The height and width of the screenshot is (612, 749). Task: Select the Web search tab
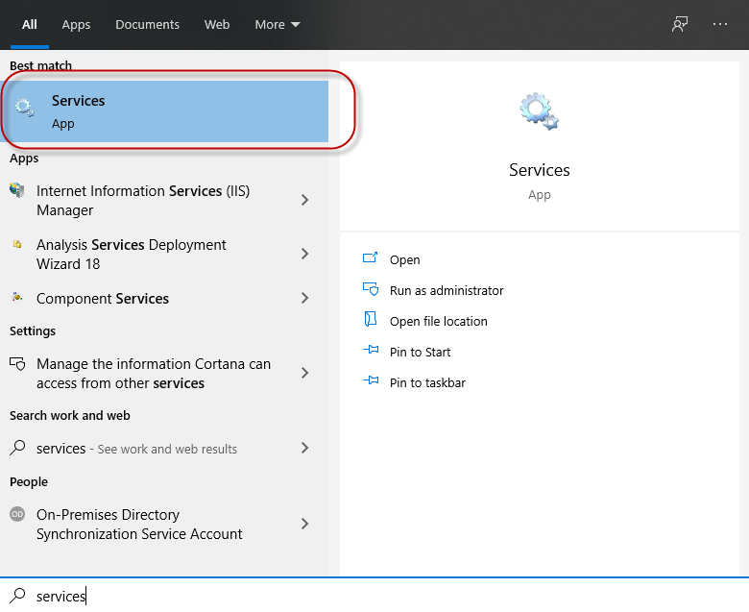[217, 24]
